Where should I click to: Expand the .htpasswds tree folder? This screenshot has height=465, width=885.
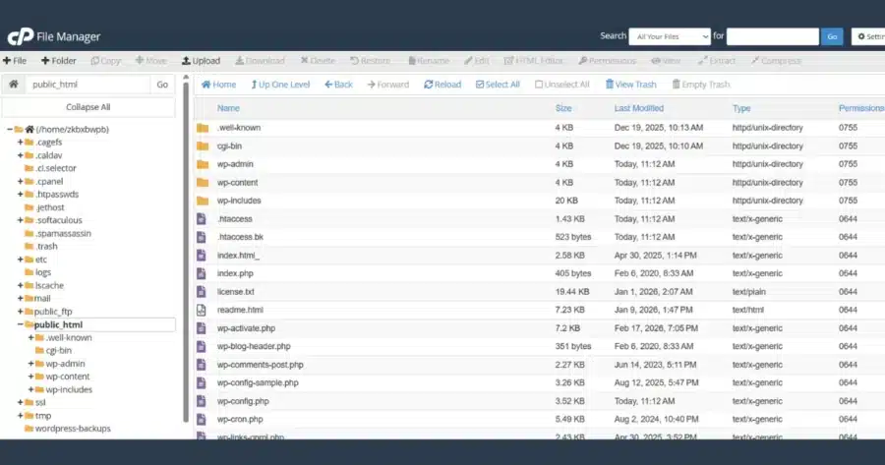point(21,194)
